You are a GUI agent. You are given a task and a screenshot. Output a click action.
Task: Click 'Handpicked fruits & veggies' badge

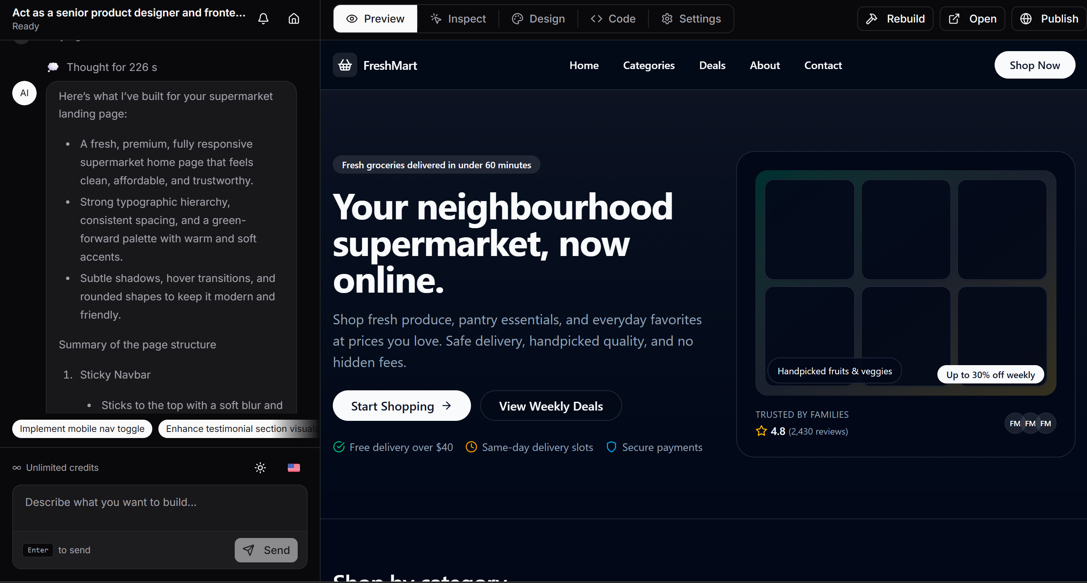click(x=835, y=371)
